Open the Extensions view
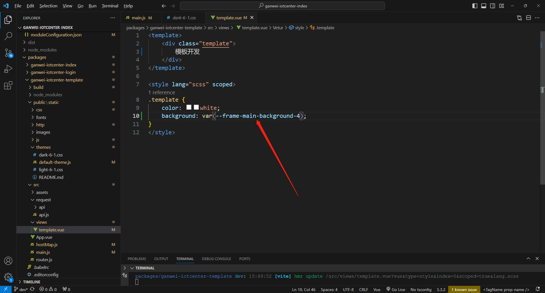 [x=8, y=85]
